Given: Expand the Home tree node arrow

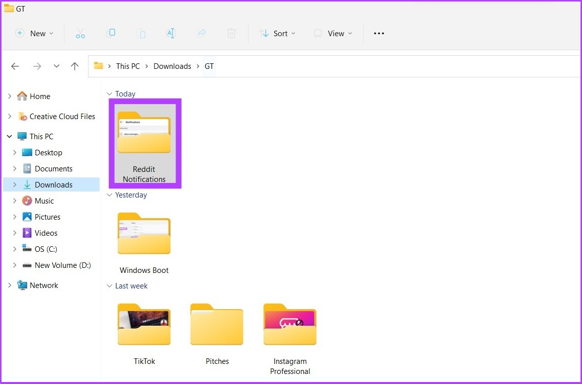Looking at the screenshot, I should [x=10, y=96].
